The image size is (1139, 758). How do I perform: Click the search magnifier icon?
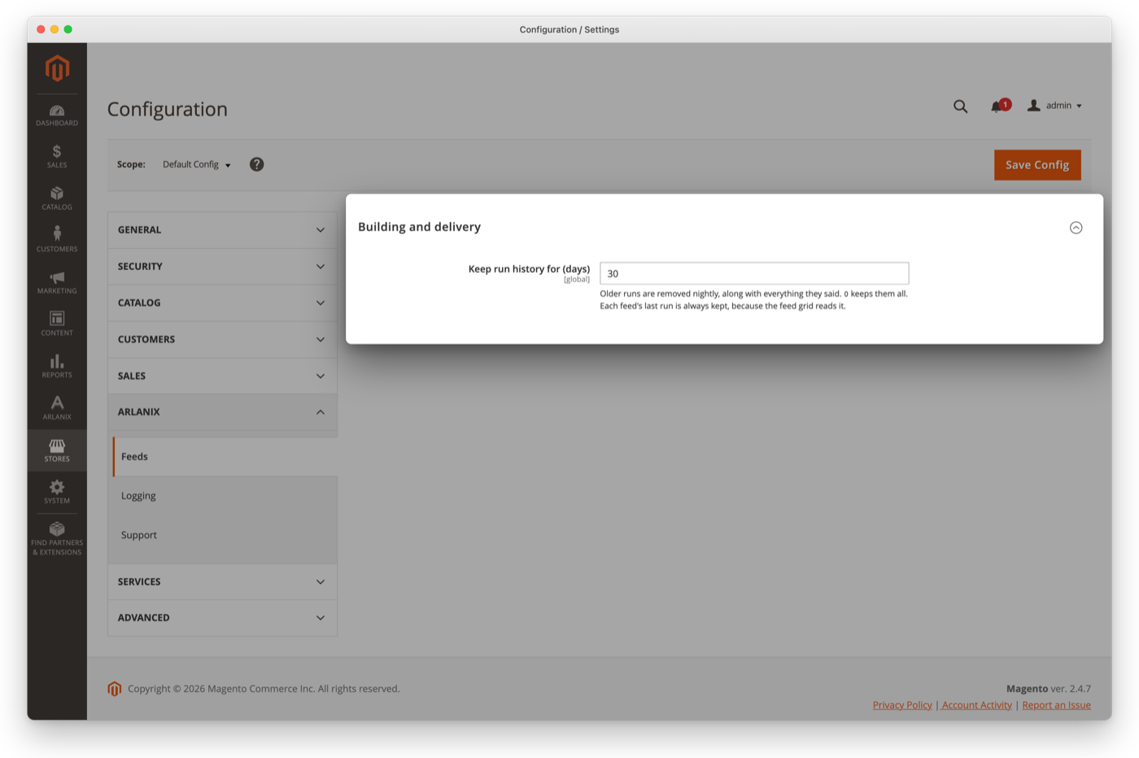960,107
